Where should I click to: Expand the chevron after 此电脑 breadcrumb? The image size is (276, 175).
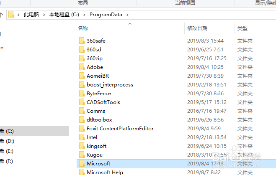44,15
